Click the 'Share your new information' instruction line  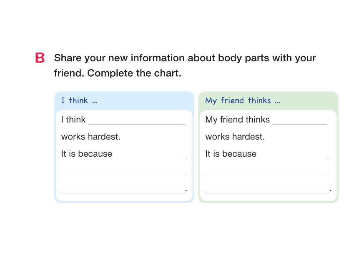tap(185, 58)
